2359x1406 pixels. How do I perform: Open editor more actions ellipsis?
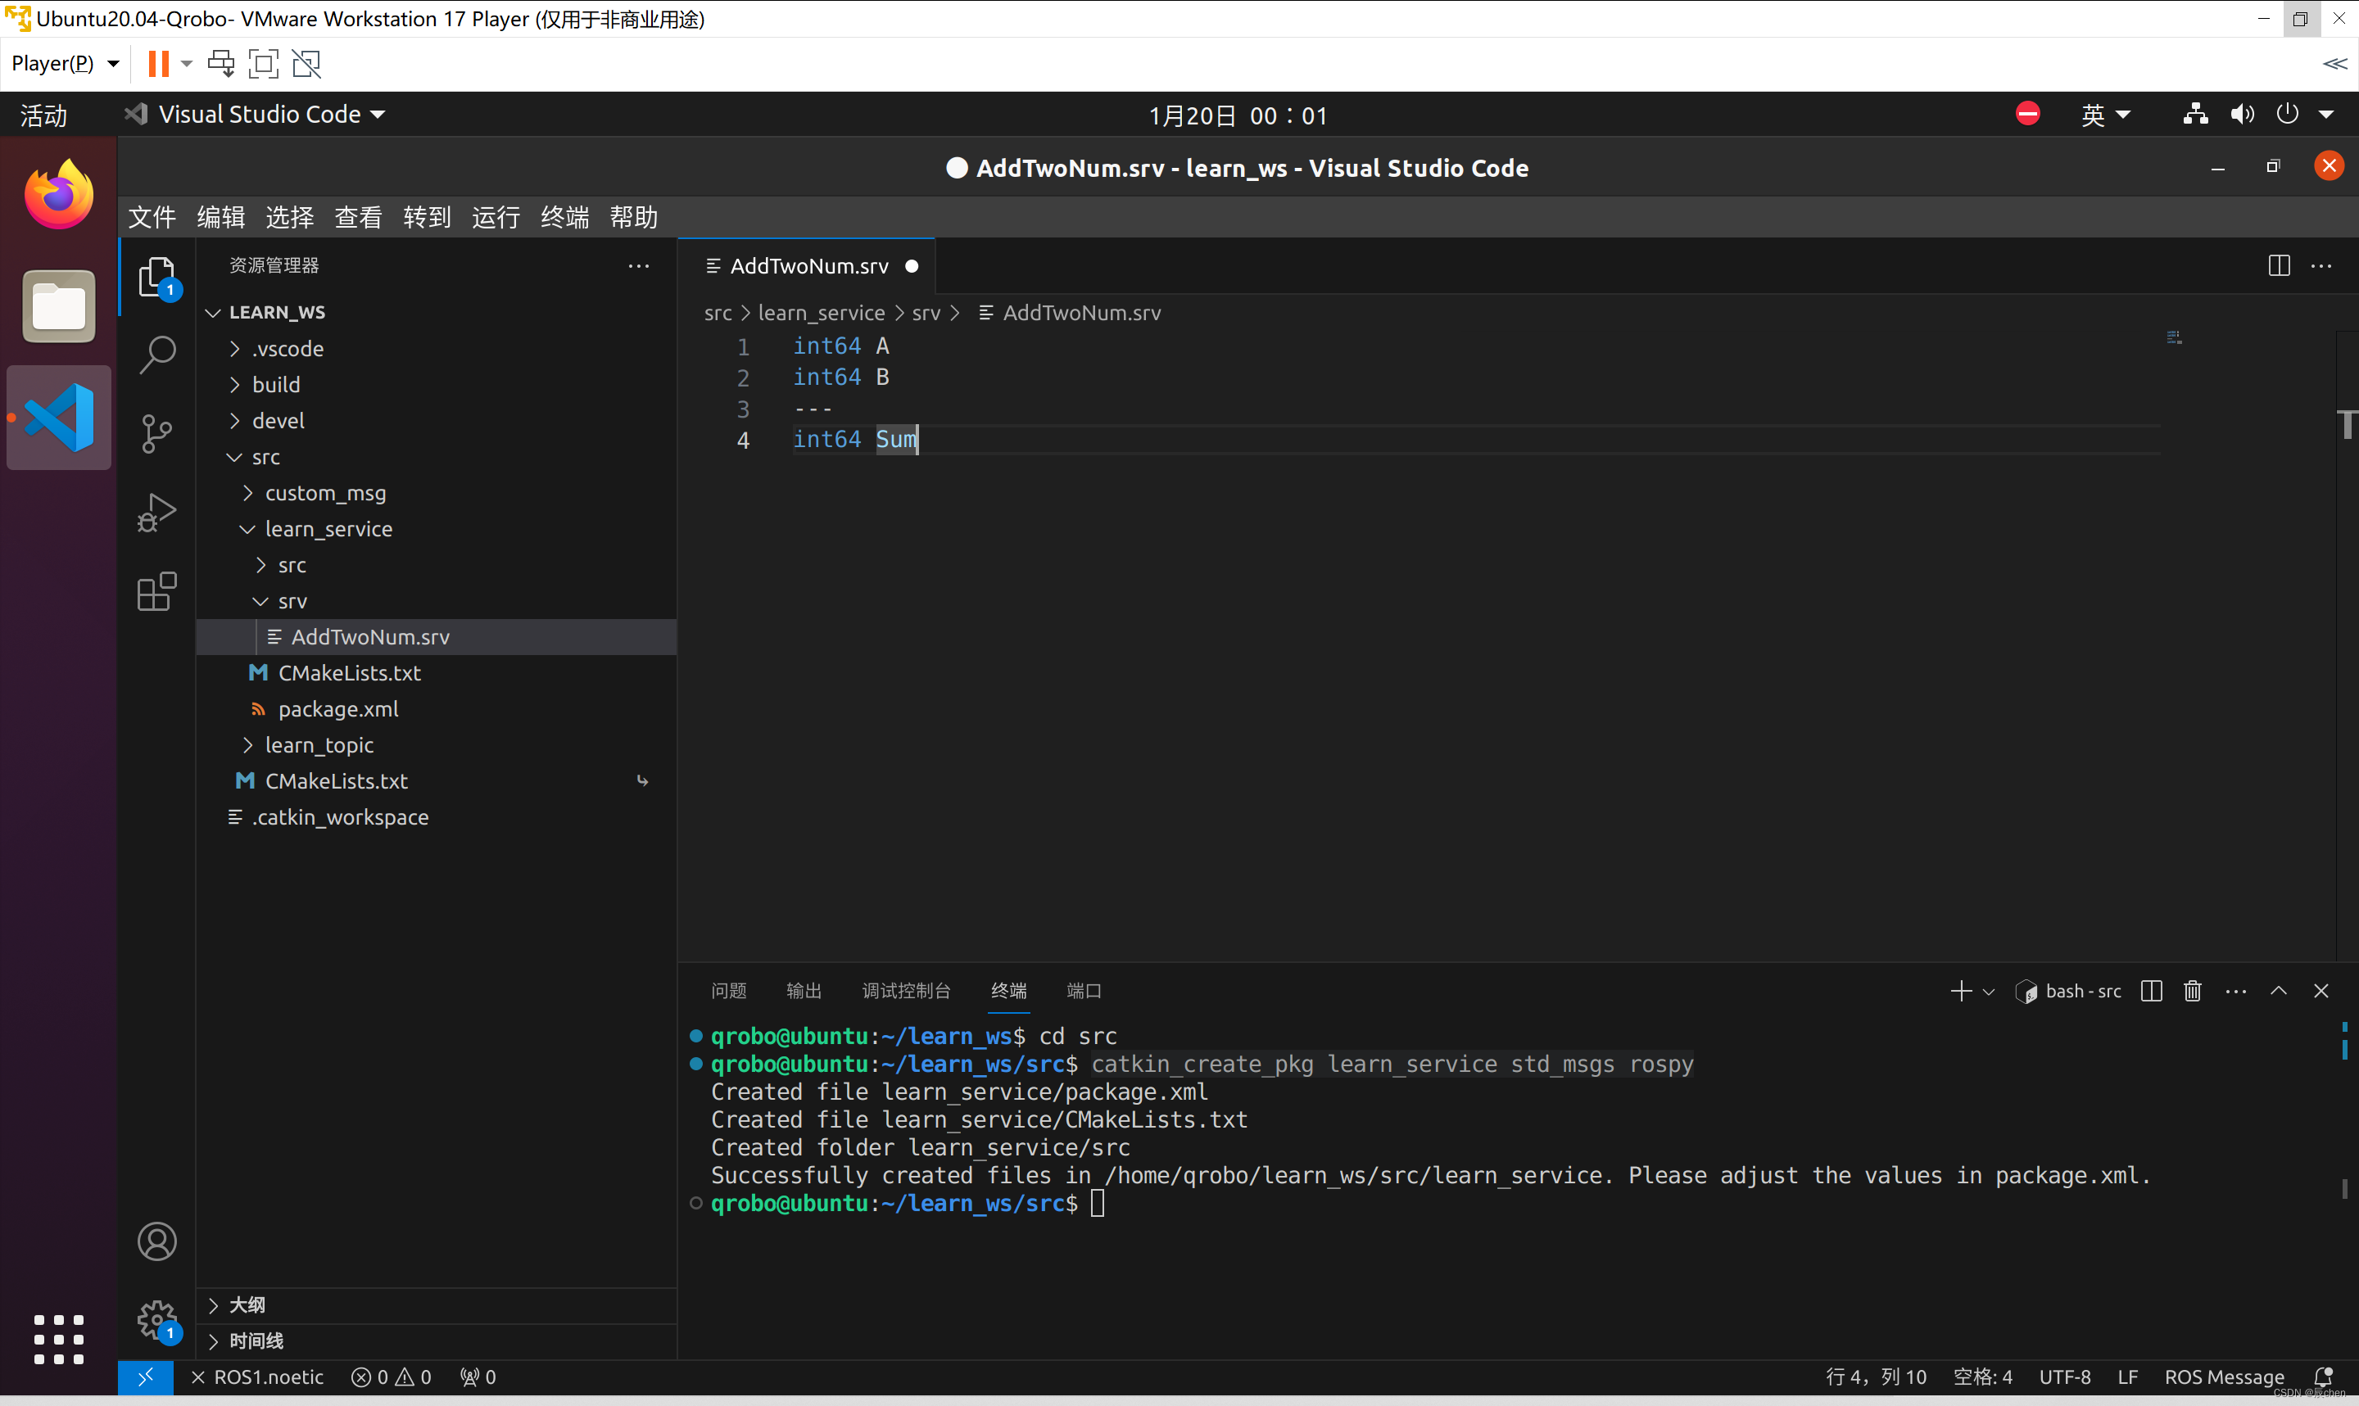2322,266
